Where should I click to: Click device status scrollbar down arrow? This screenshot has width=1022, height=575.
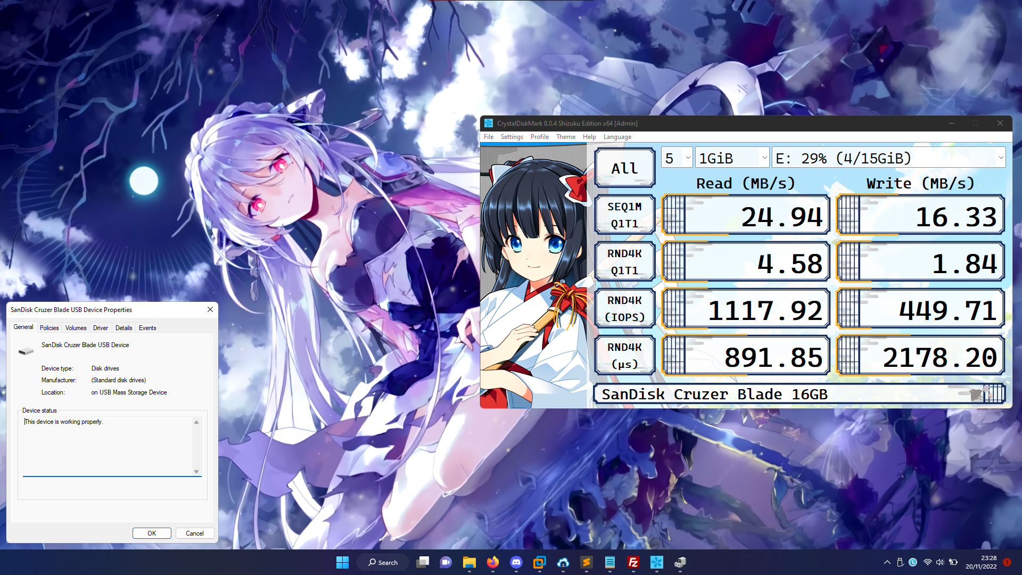(196, 471)
